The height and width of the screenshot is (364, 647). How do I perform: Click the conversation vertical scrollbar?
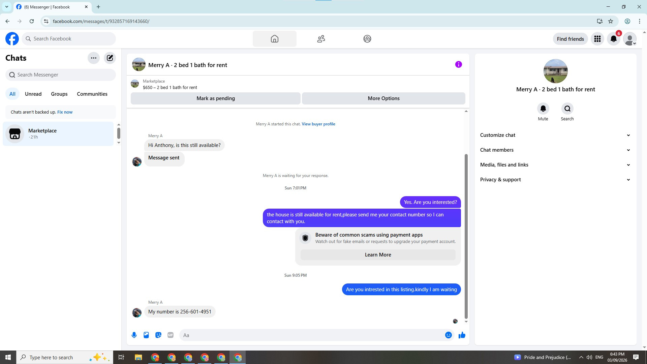point(466,236)
